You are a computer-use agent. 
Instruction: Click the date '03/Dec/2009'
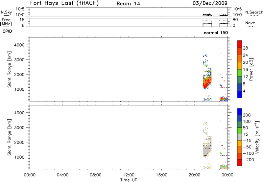pyautogui.click(x=210, y=3)
